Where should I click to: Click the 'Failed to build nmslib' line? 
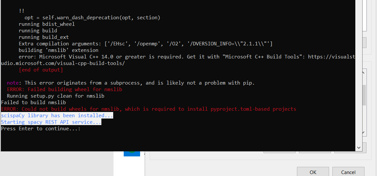click(x=33, y=103)
